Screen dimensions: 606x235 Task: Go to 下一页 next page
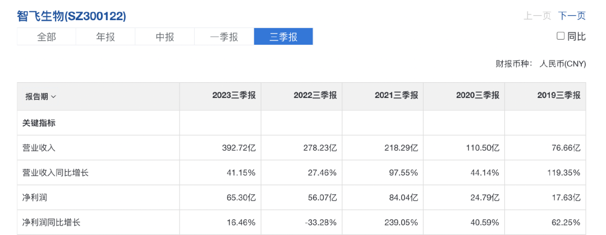point(572,16)
